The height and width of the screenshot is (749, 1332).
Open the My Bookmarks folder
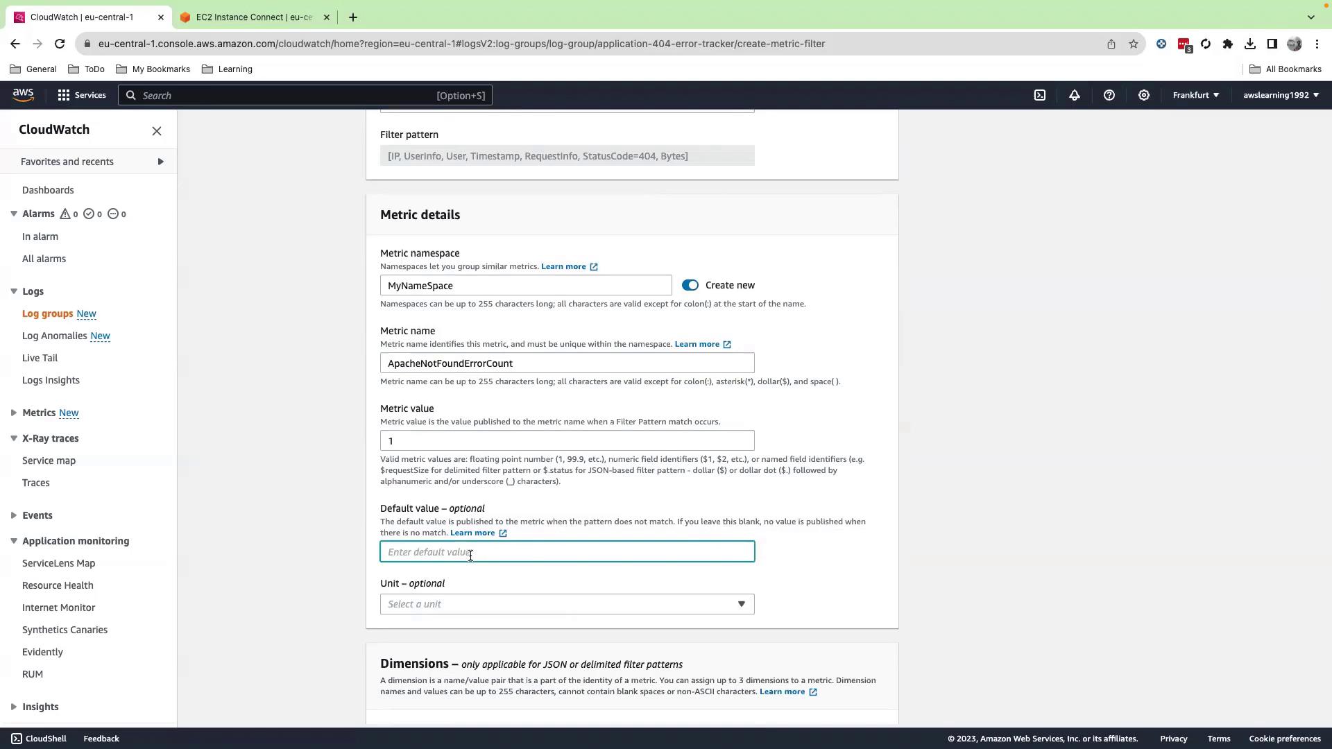click(x=153, y=69)
